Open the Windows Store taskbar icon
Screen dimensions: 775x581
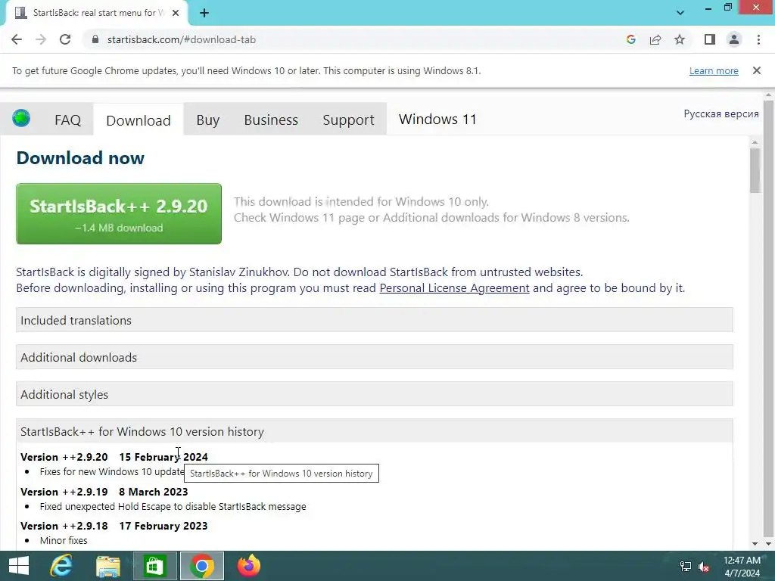(x=154, y=566)
